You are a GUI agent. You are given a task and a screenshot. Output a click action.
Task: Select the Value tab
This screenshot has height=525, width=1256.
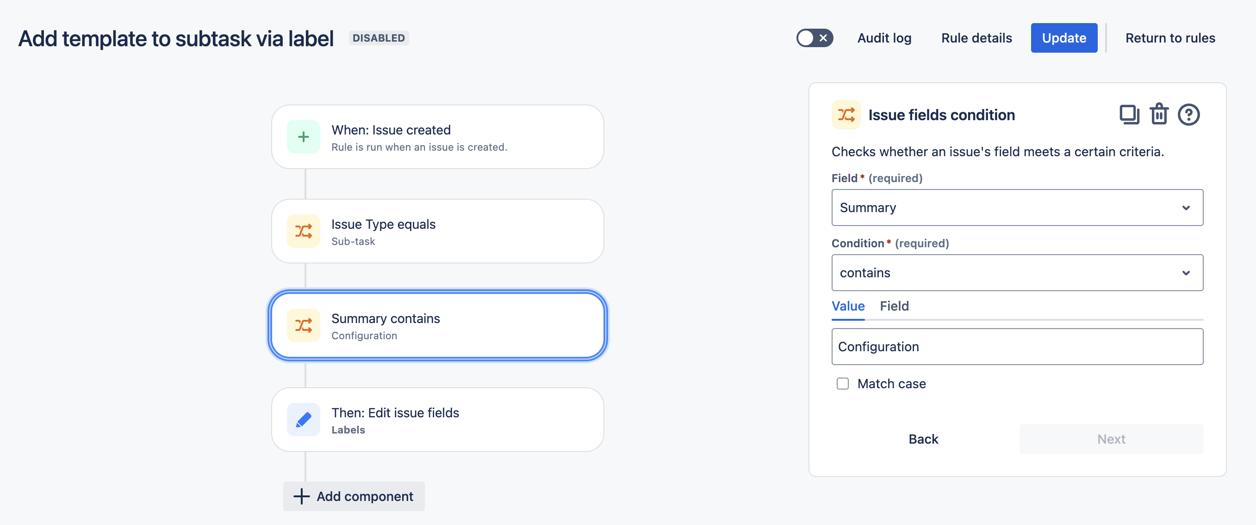[848, 306]
